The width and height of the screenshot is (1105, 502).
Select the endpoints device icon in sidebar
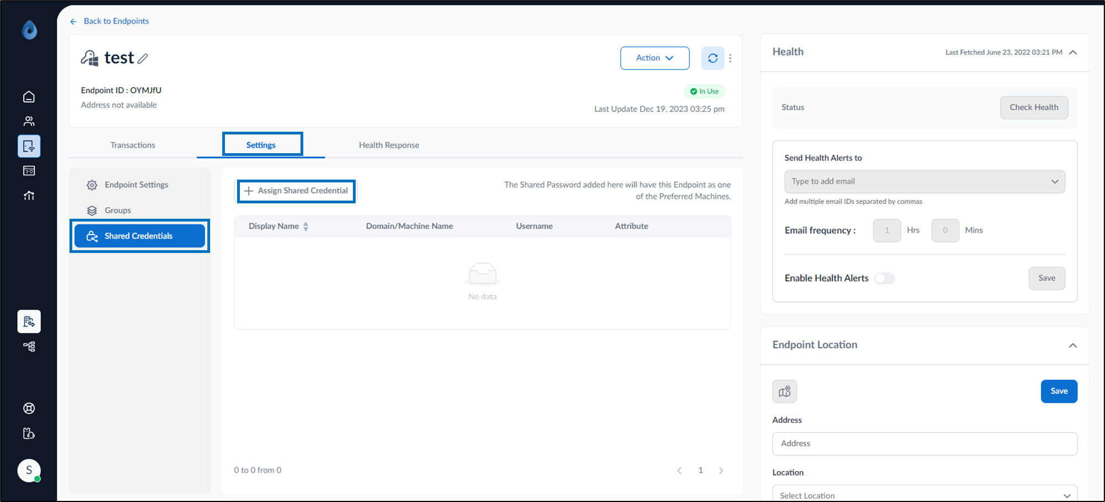tap(29, 146)
